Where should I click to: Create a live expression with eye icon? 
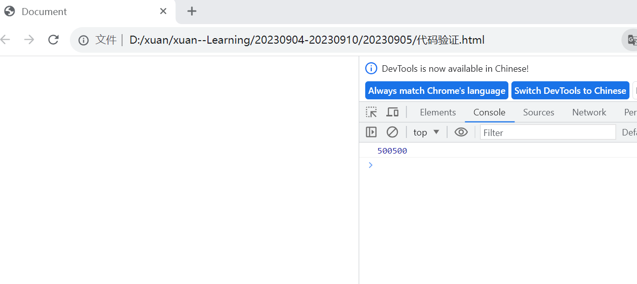point(461,132)
